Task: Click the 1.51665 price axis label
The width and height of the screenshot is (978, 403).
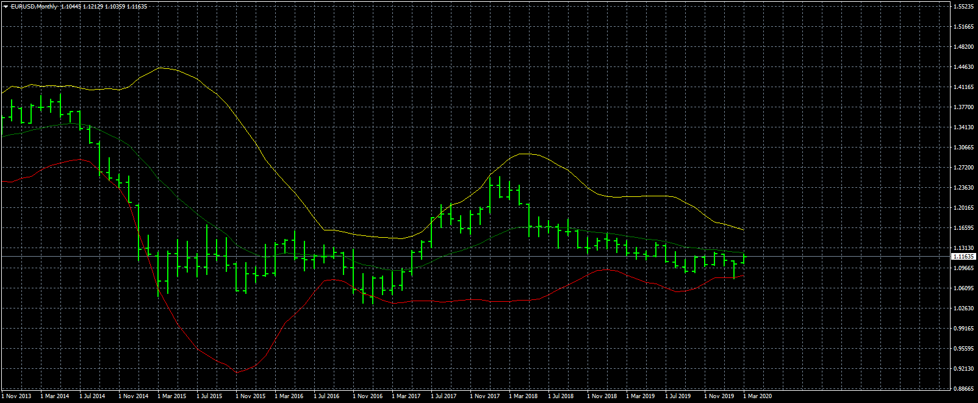Action: point(965,27)
